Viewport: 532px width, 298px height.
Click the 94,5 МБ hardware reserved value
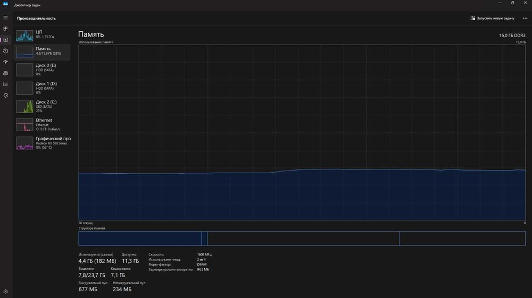click(x=203, y=269)
